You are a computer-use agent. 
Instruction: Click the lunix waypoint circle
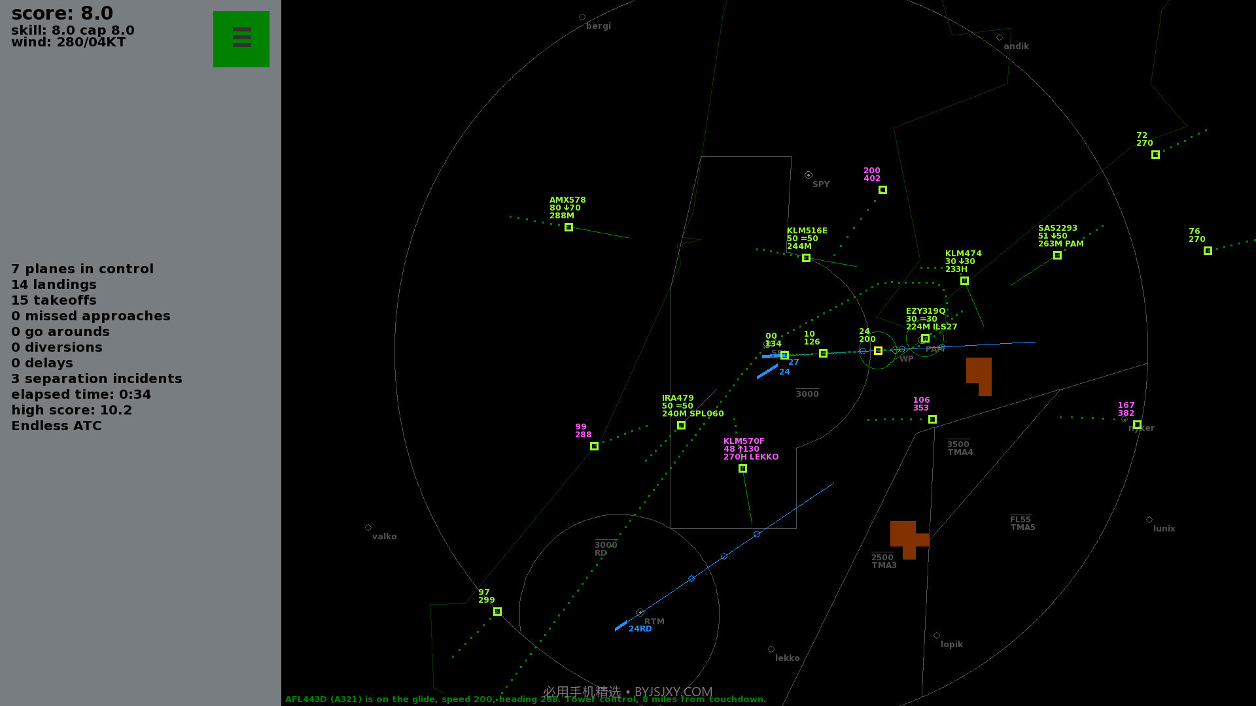click(x=1149, y=520)
